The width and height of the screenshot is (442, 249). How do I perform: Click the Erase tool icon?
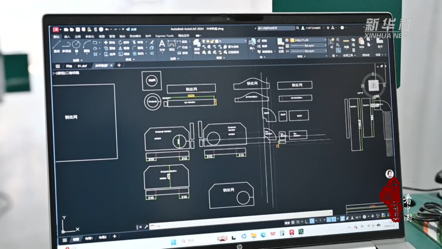(152, 42)
